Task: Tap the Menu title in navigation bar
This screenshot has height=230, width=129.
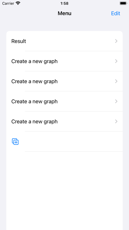Action: 64,13
